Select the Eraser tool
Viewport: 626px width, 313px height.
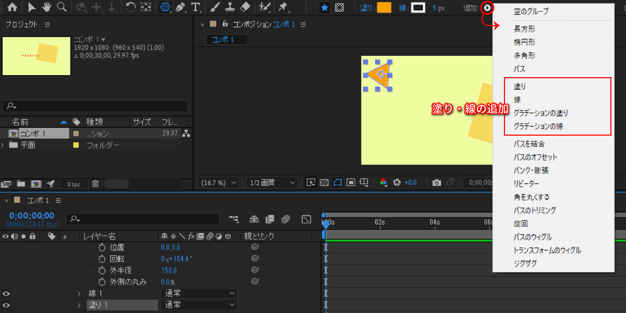click(x=246, y=7)
